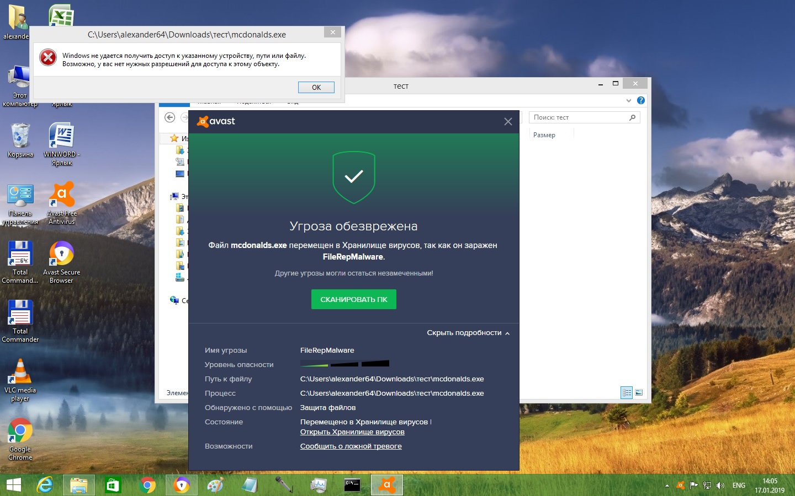Close the Avast threat notification window
795x496 pixels.
point(508,121)
